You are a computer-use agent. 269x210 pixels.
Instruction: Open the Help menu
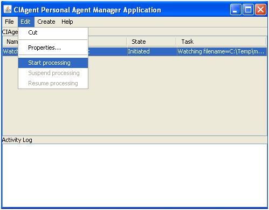tap(67, 22)
